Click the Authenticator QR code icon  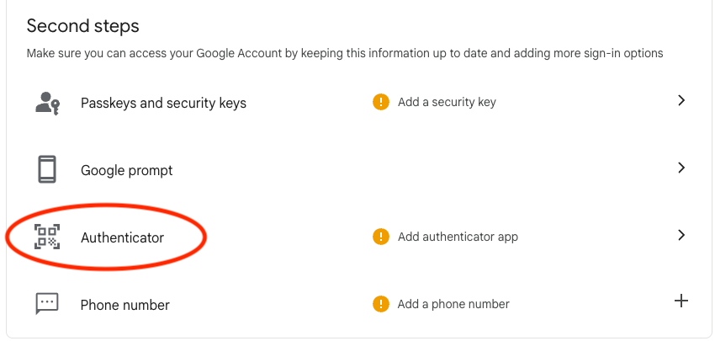(47, 237)
